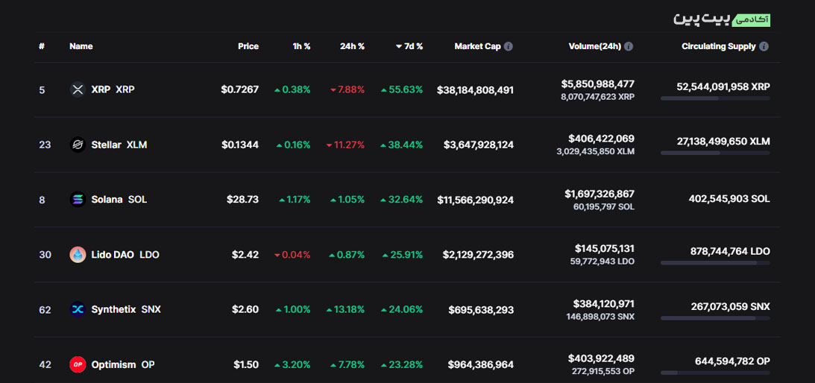815x383 pixels.
Task: Click the Optimism price $1.50
Action: tap(246, 365)
